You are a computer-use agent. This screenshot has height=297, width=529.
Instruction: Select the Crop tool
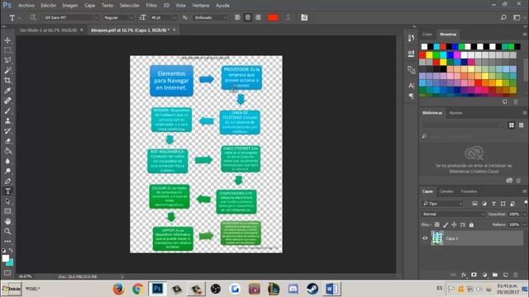(x=7, y=81)
